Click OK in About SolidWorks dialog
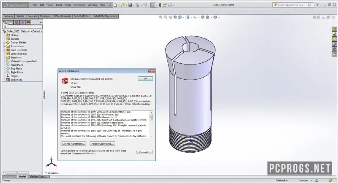The width and height of the screenshot is (338, 183). 145,79
